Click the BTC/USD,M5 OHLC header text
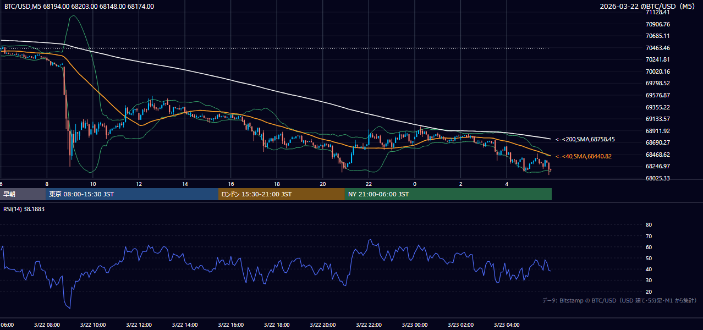 pos(79,7)
